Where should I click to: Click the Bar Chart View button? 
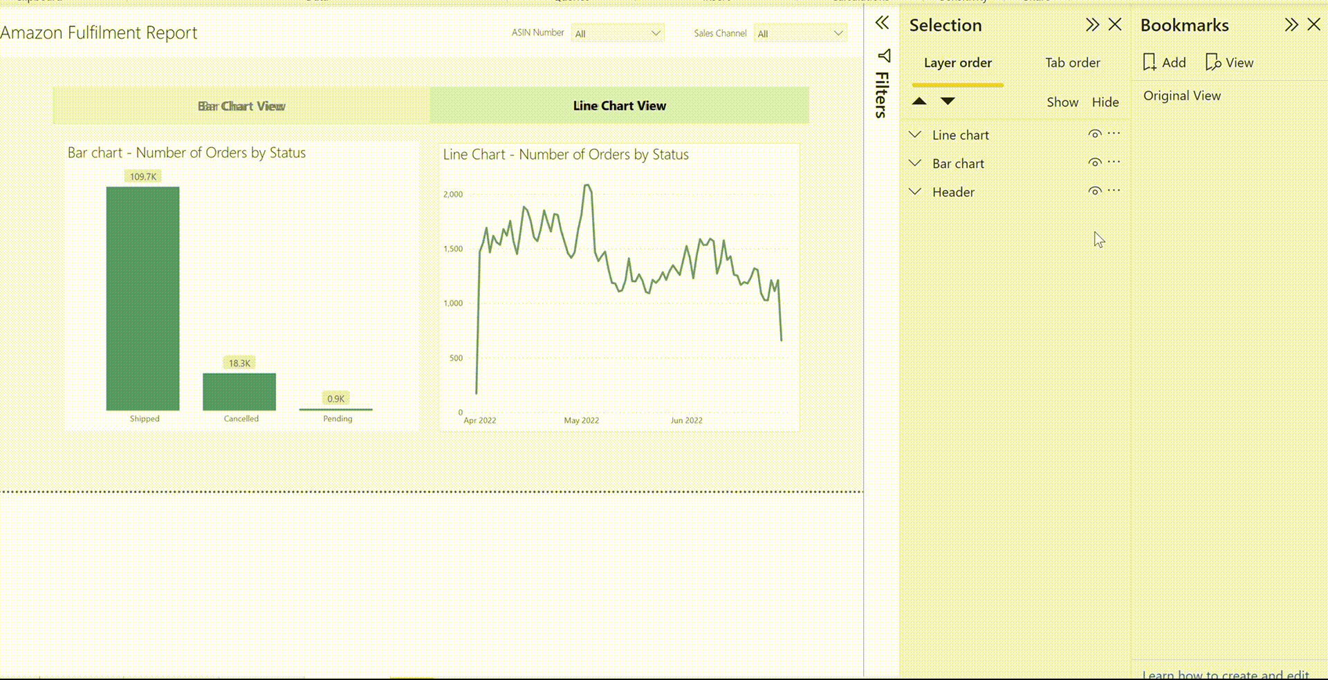pos(241,106)
